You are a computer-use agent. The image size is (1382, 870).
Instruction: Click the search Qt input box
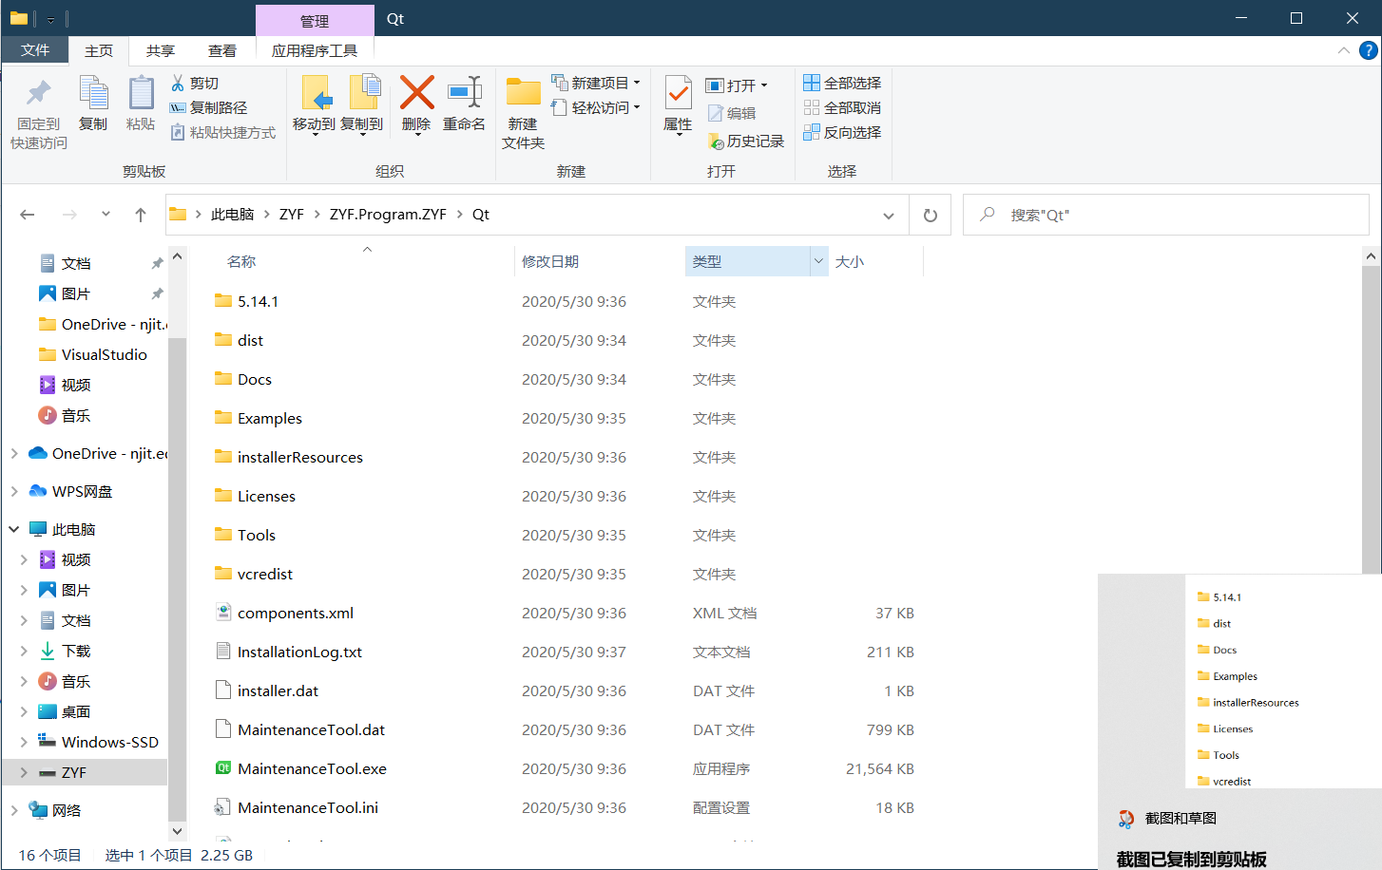1166,216
